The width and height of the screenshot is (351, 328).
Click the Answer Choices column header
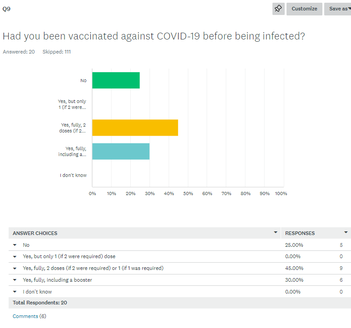coord(35,233)
